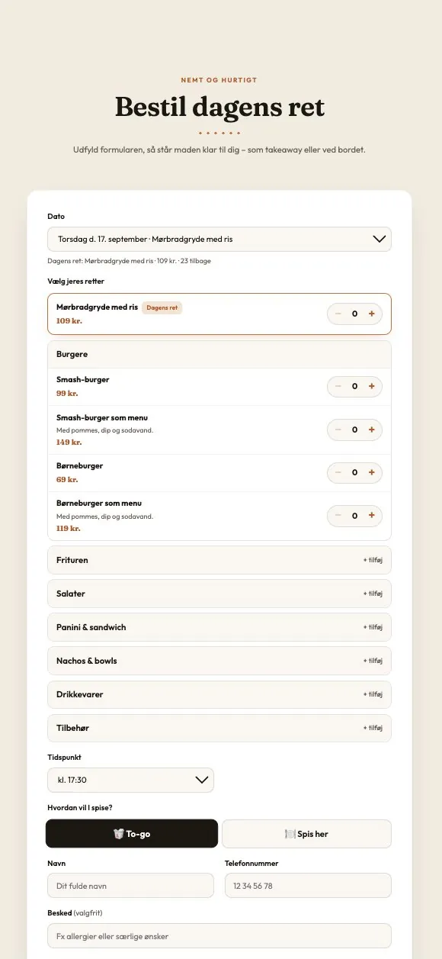Open the Tidspunkt time dropdown
442x959 pixels.
(x=130, y=780)
